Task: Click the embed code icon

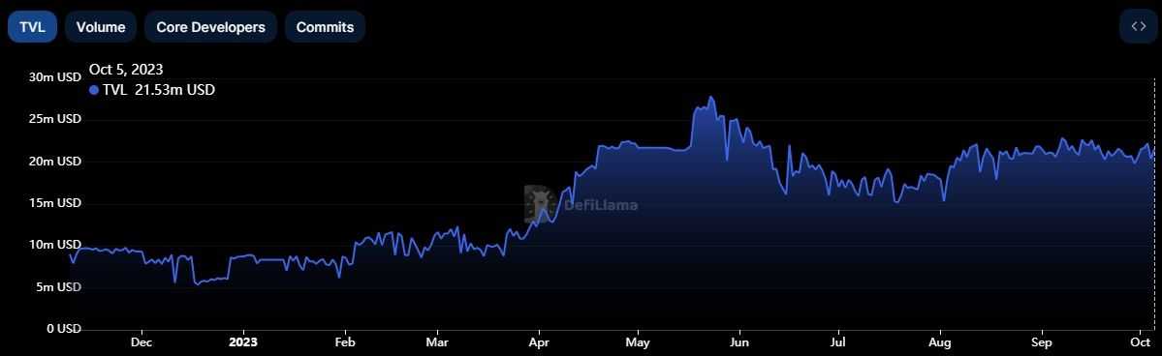Action: tap(1138, 27)
